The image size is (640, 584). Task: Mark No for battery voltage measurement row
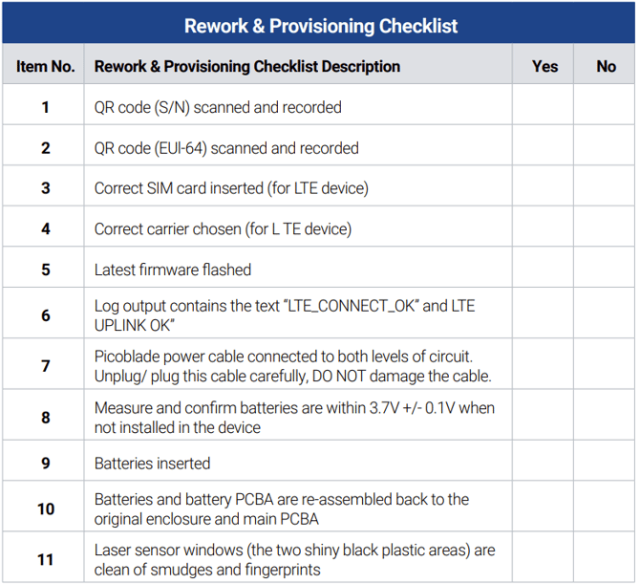[604, 417]
